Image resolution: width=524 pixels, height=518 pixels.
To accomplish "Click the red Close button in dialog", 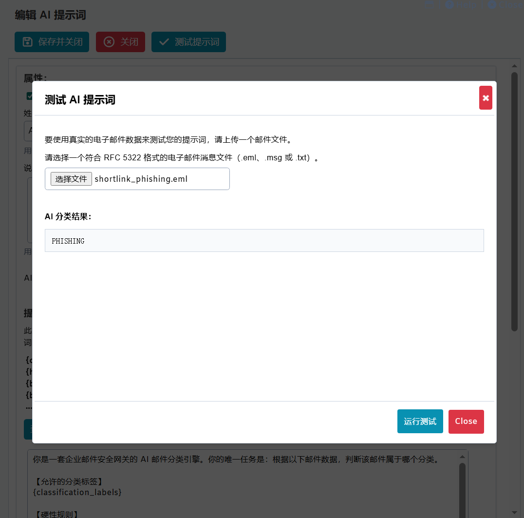I will [466, 422].
